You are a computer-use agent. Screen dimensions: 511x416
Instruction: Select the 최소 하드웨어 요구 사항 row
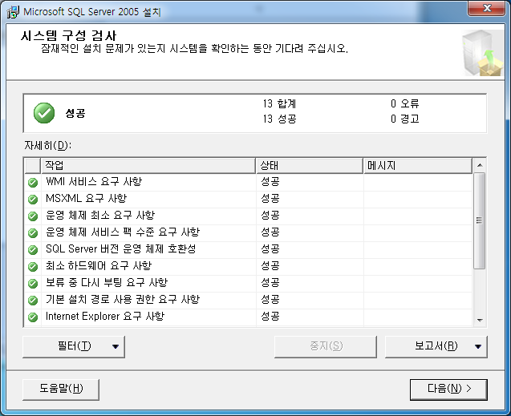click(x=249, y=267)
